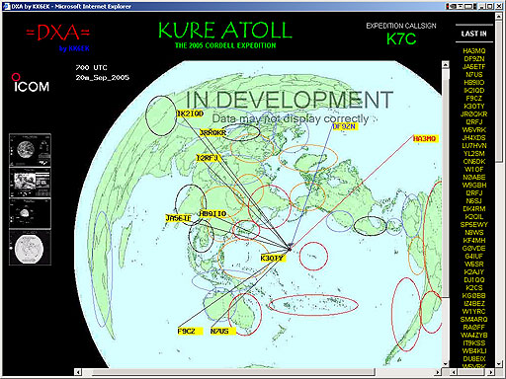
Task: Select the DF9ZN callsign label on map
Action: click(344, 126)
